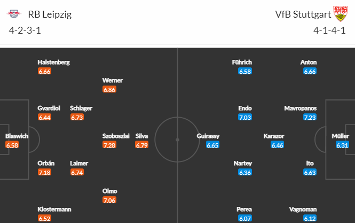This screenshot has height=223, width=355.
Task: Select Szoboszlai's 7.28 rating badge
Action: (x=109, y=145)
